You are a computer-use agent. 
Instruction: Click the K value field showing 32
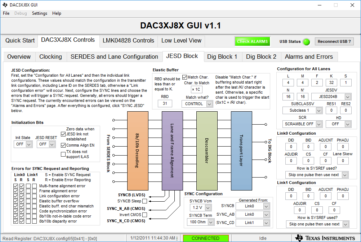331,82
